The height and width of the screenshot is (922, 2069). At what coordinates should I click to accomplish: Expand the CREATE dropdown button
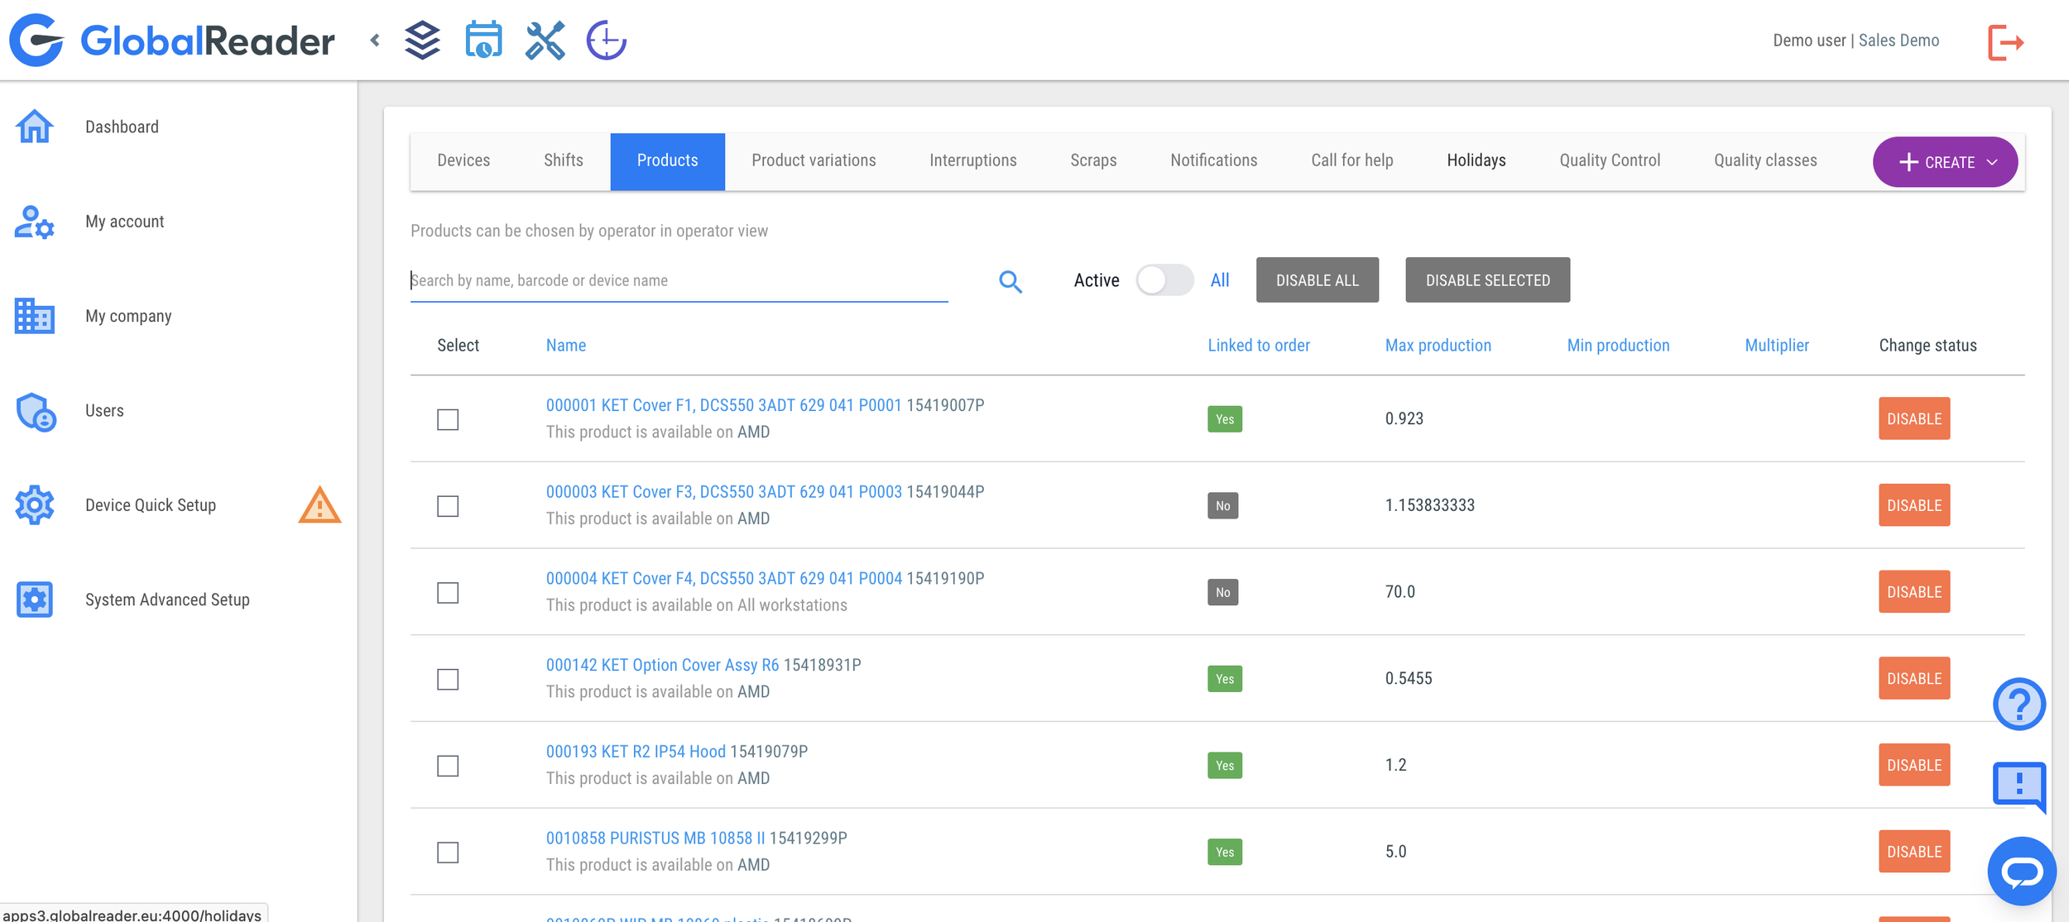point(1945,162)
